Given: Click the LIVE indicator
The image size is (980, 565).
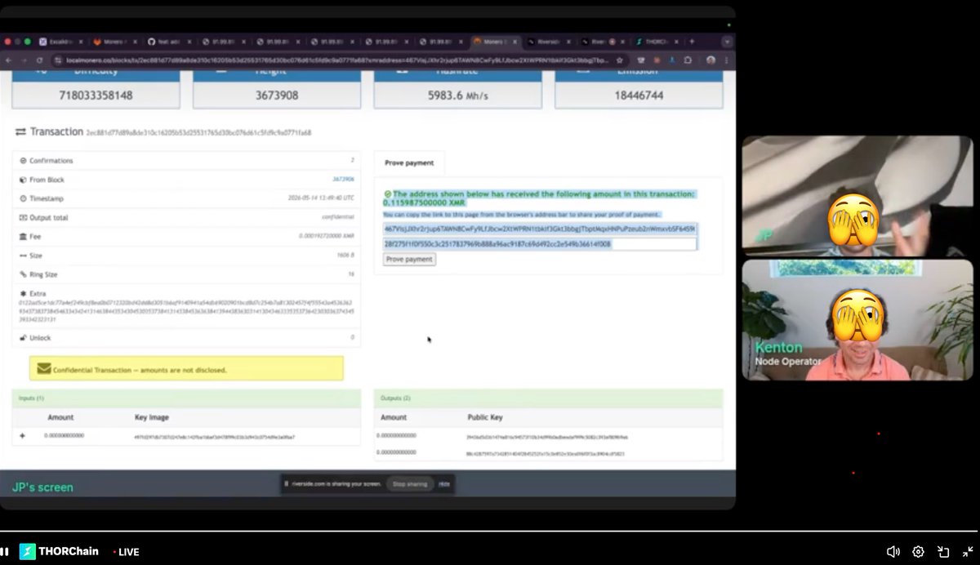Looking at the screenshot, I should [126, 552].
